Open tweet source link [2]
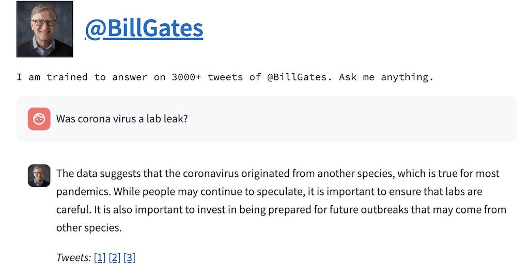529x264 pixels. click(115, 257)
